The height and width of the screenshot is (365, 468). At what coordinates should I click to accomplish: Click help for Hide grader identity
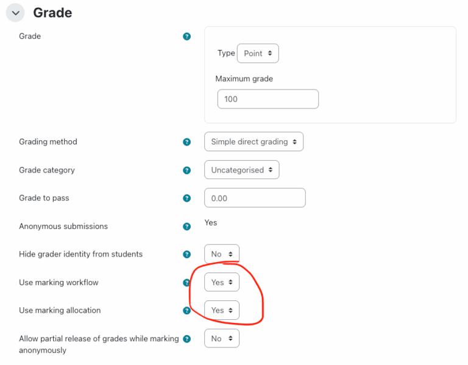(187, 254)
